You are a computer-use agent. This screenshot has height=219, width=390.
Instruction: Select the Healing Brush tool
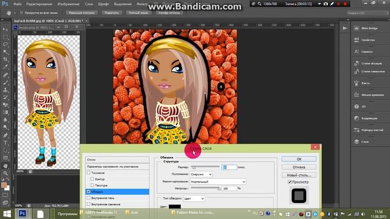click(5, 75)
